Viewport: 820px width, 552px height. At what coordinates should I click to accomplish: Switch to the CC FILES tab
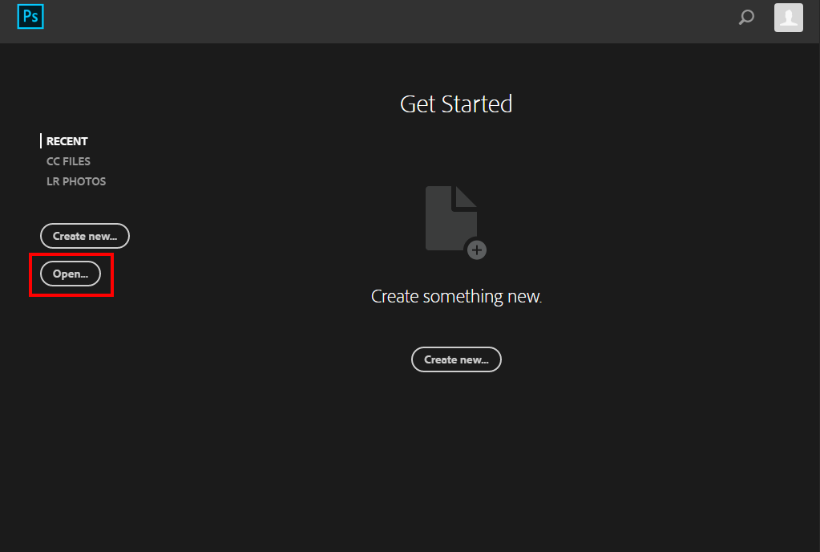click(68, 161)
